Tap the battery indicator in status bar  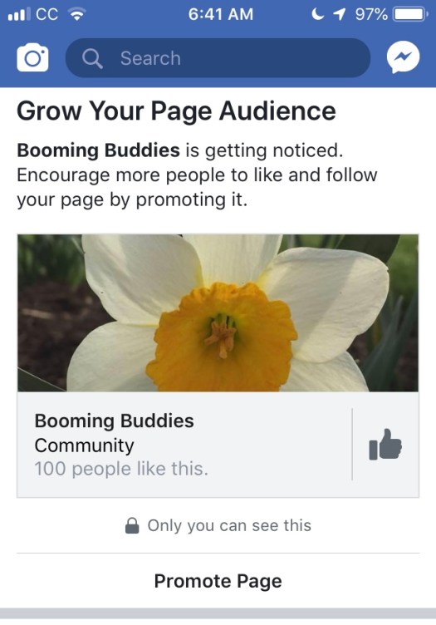pyautogui.click(x=410, y=15)
